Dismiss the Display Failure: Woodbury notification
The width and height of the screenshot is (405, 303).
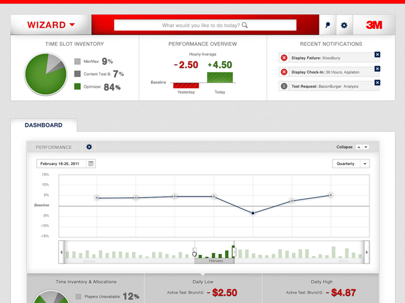point(377,54)
